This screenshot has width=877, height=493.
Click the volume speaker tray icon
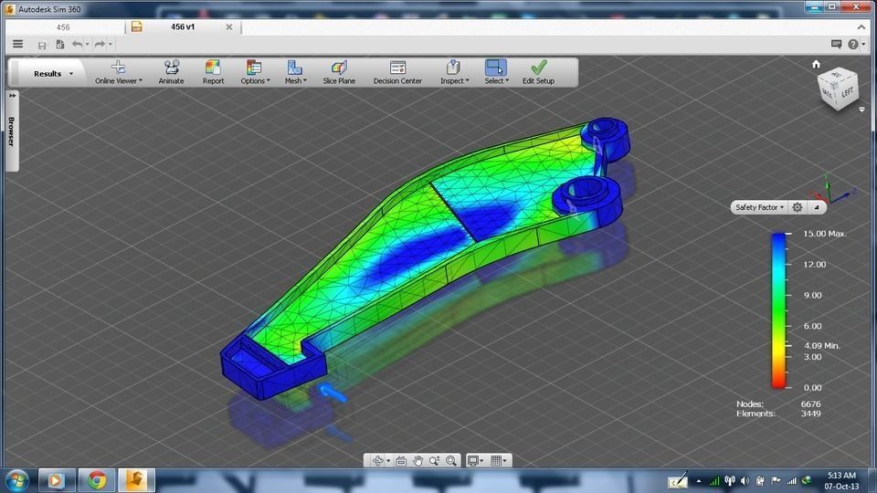745,481
